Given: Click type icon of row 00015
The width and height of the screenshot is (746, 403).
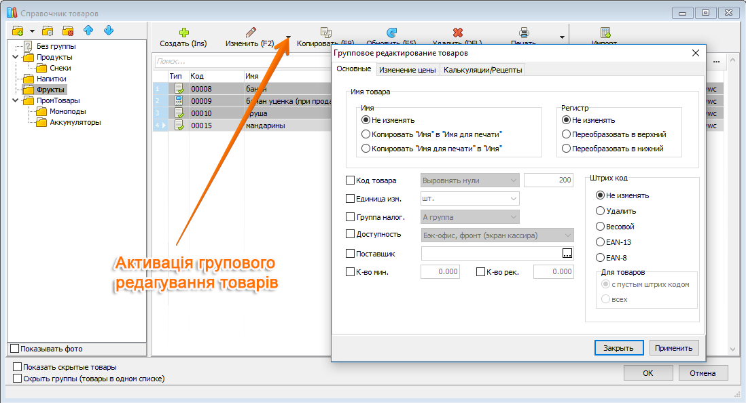Looking at the screenshot, I should (179, 126).
